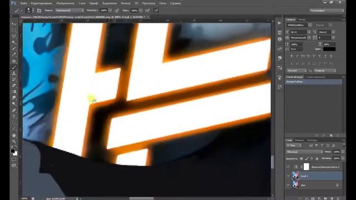356x200 pixels.
Task: Select the Horizontal Type tool
Action: click(14, 116)
